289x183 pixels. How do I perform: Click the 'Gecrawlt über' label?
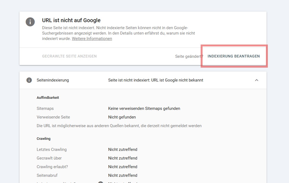click(49, 158)
